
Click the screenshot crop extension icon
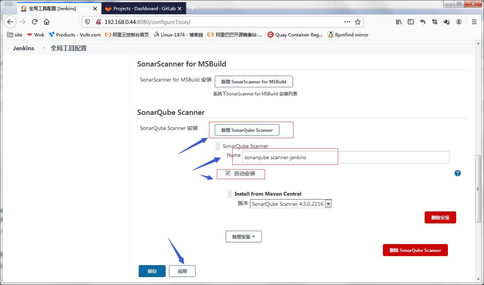pyautogui.click(x=435, y=22)
